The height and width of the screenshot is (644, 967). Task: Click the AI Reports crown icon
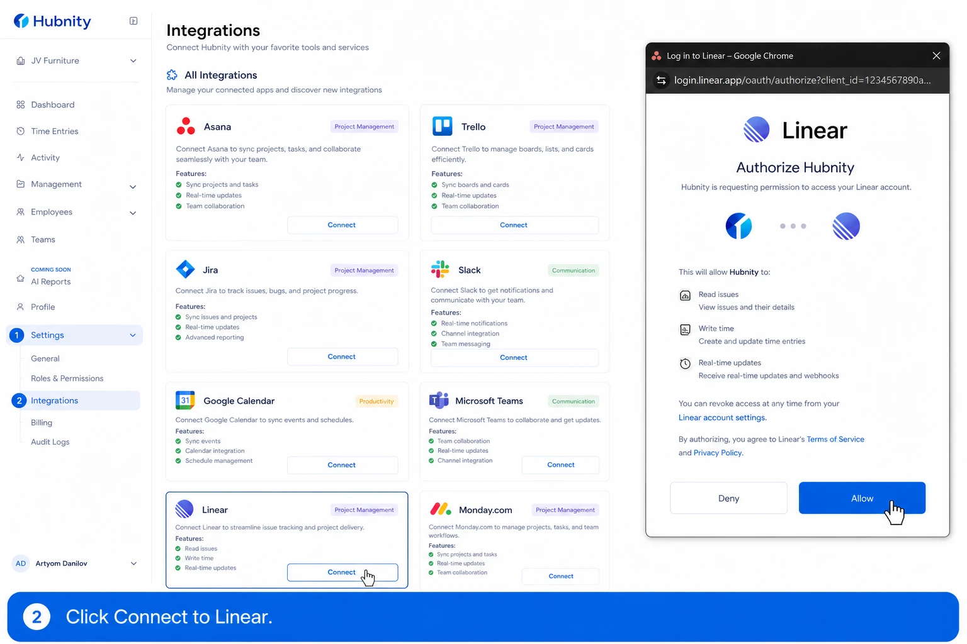21,278
